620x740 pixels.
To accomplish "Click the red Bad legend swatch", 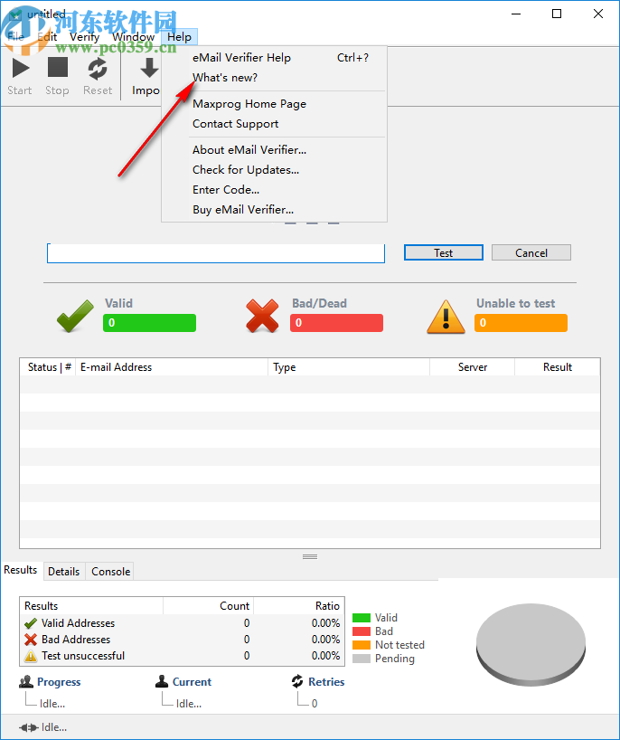I will click(x=362, y=631).
